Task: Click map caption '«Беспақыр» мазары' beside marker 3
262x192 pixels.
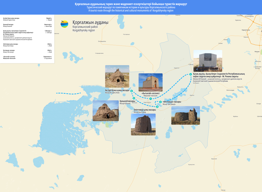Action: click(172, 102)
